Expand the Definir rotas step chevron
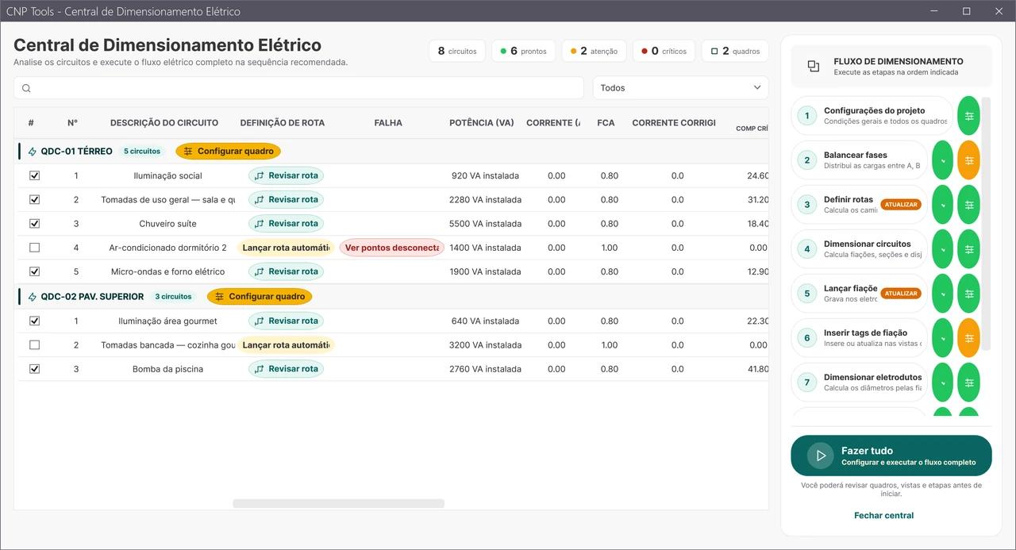 click(942, 205)
